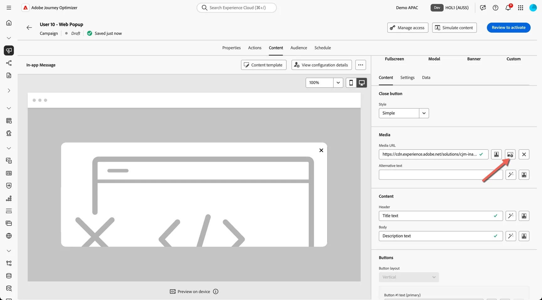This screenshot has width=542, height=300.
Task: Open the Button layout Vertical dropdown
Action: [x=409, y=277]
